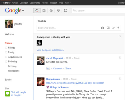Open Notifications in the sidebar
The height and width of the screenshot is (100, 125).
pyautogui.click(x=14, y=71)
